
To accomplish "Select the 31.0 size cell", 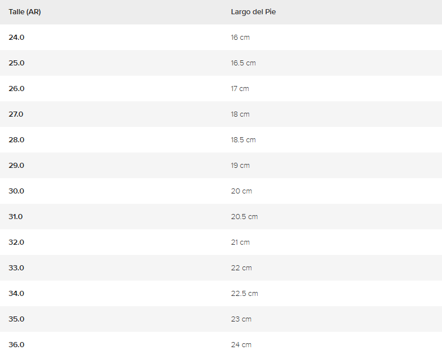I will (x=16, y=217).
